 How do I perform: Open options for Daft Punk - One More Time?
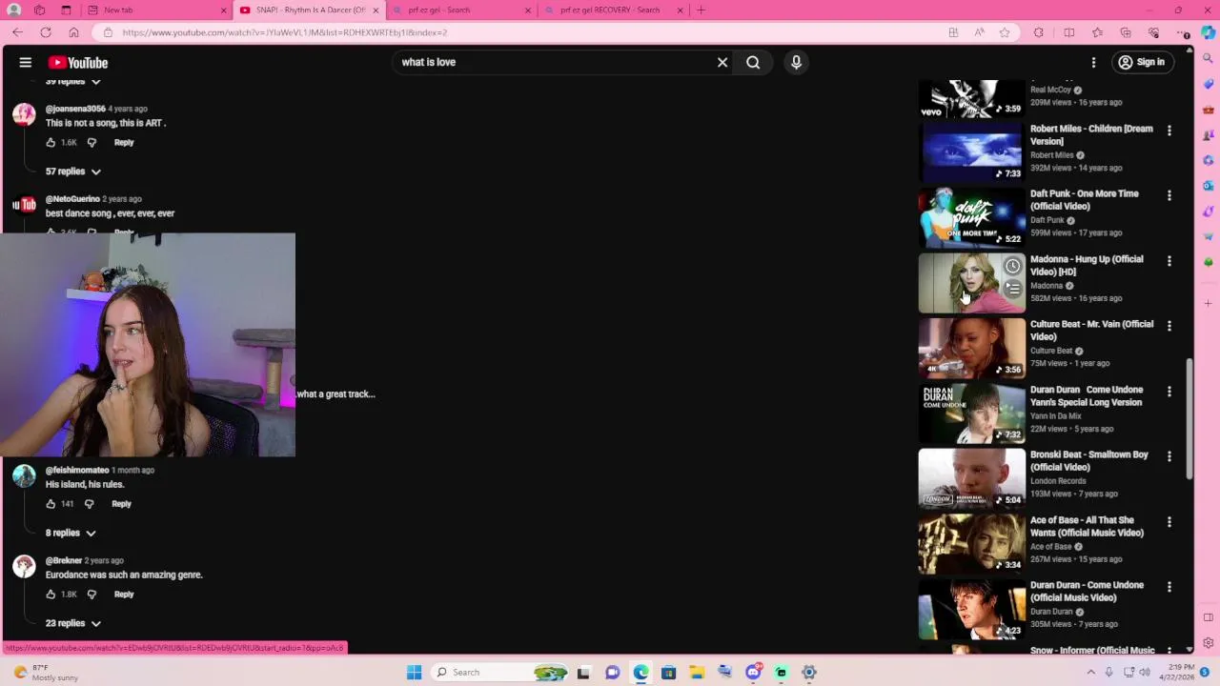click(1169, 195)
